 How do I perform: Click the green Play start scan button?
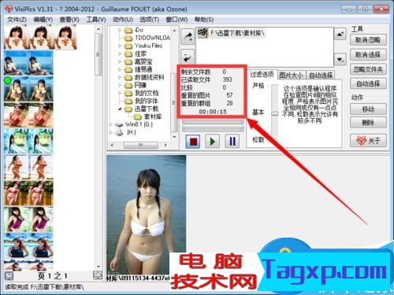[212, 142]
